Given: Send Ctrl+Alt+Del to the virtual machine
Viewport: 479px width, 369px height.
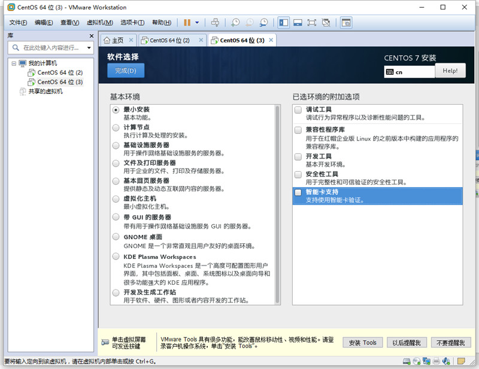Looking at the screenshot, I should [215, 22].
